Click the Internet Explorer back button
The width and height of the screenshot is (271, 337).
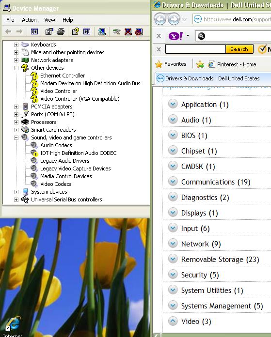[159, 19]
